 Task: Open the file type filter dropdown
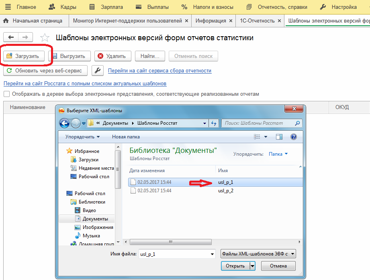pyautogui.click(x=258, y=254)
